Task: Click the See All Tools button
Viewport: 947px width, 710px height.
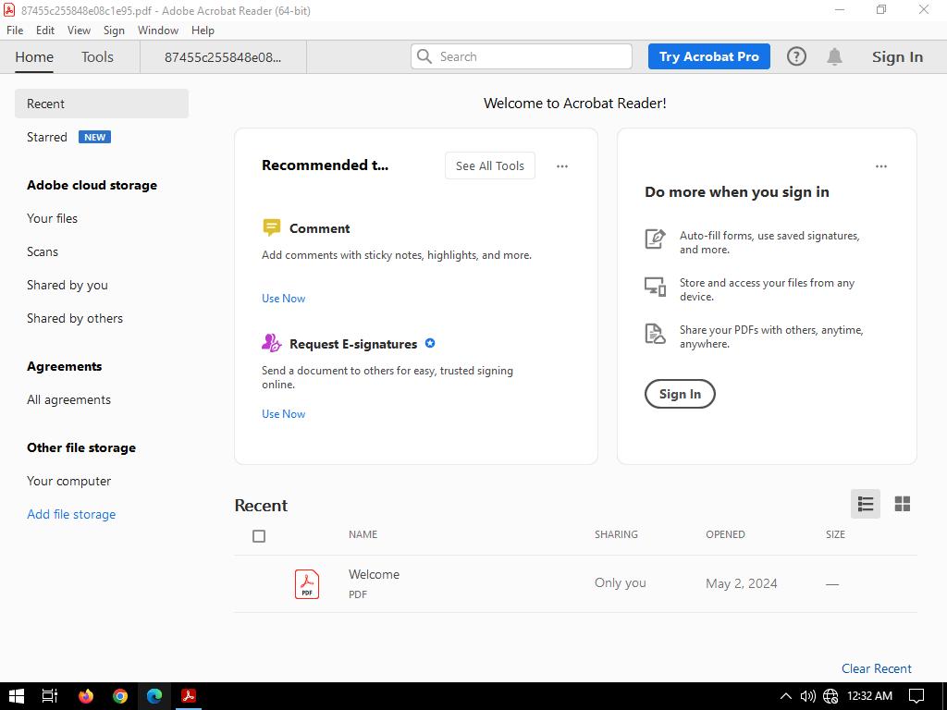Action: [x=489, y=165]
